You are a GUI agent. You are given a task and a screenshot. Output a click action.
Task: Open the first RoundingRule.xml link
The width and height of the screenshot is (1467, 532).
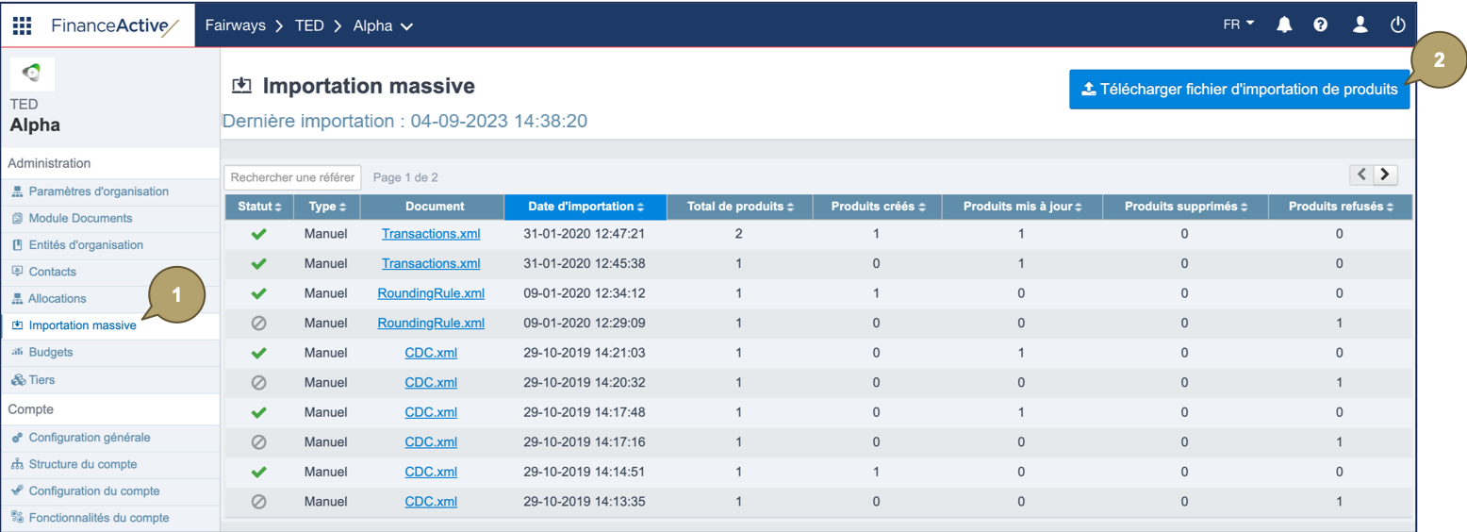[431, 292]
